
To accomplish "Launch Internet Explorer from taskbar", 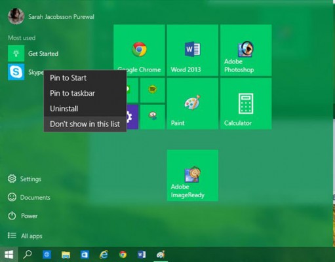I will pos(104,255).
